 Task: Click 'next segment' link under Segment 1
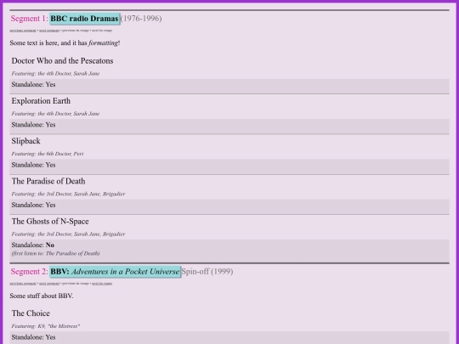tap(49, 31)
